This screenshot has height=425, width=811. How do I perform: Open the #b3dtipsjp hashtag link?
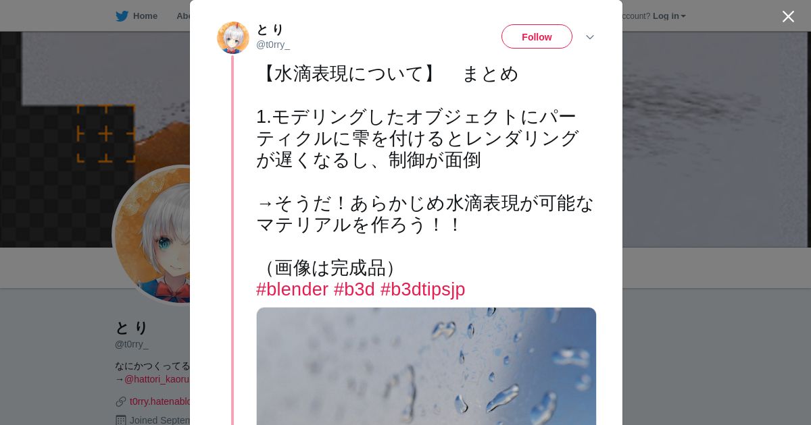click(x=422, y=289)
